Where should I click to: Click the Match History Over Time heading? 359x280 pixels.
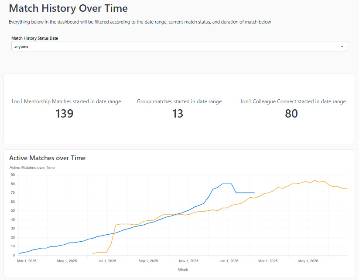(x=68, y=8)
